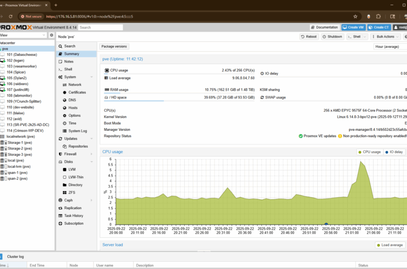Screen dimensions: 407x269
Task: Go to the Replication page
Action: point(73,208)
